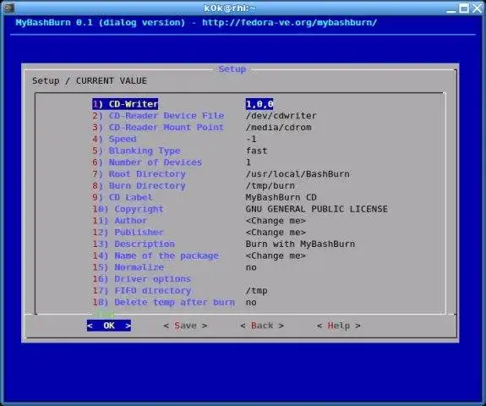The image size is (486, 406).
Task: Click the /dev/cdwriter value
Action: click(281, 116)
